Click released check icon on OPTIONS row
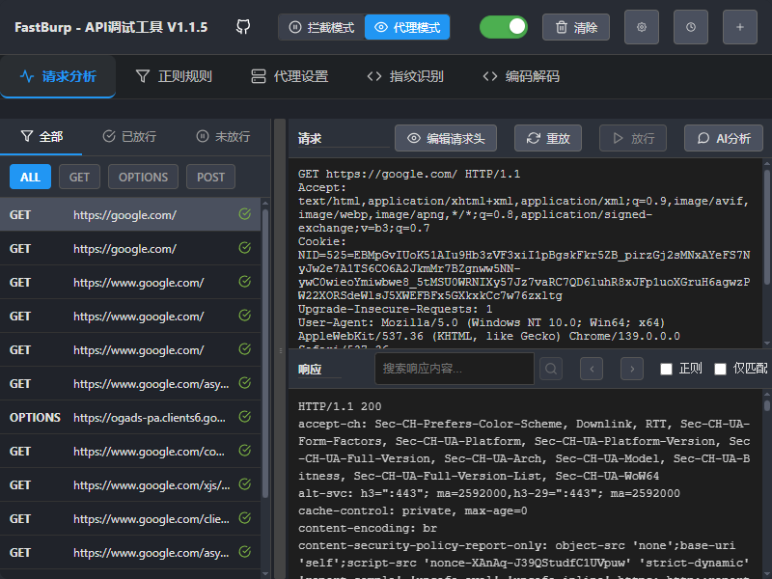Viewport: 772px width, 579px height. tap(245, 417)
